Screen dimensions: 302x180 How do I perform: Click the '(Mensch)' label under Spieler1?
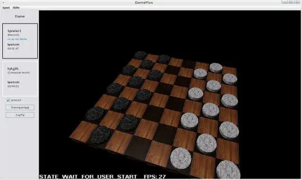point(13,35)
